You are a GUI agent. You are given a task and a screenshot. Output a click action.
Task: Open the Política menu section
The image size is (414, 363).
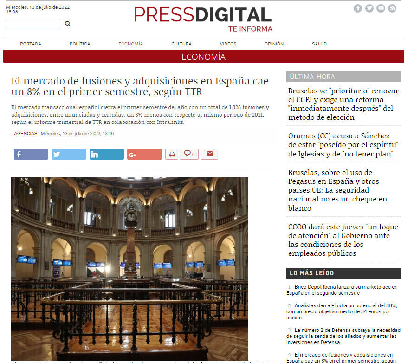pyautogui.click(x=80, y=44)
